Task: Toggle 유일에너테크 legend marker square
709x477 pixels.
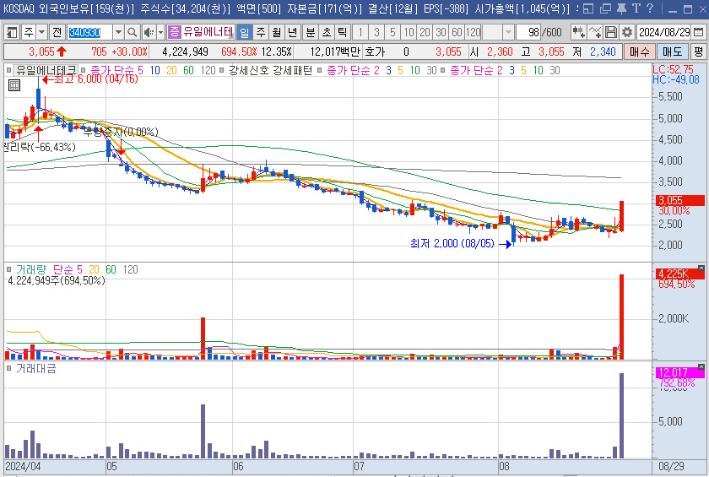Action: [x=8, y=70]
